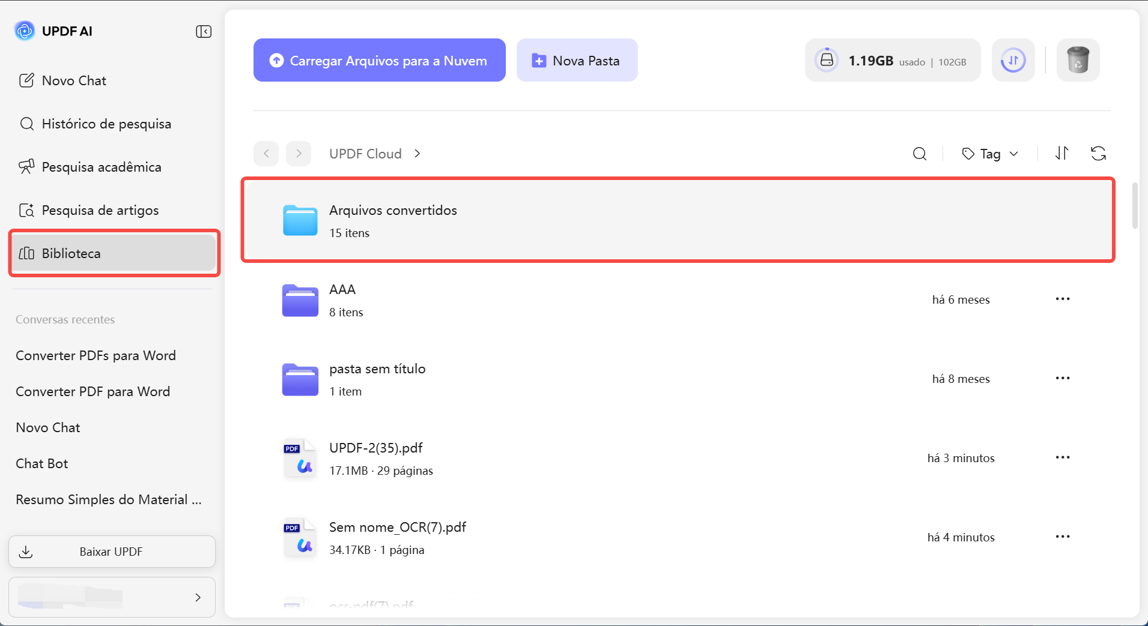
Task: Collapse the sidebar with the panel icon
Action: coord(204,31)
